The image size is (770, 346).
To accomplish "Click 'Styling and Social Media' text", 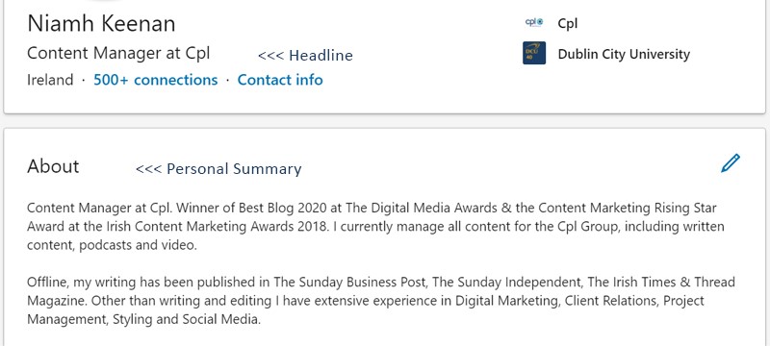I will pos(186,320).
